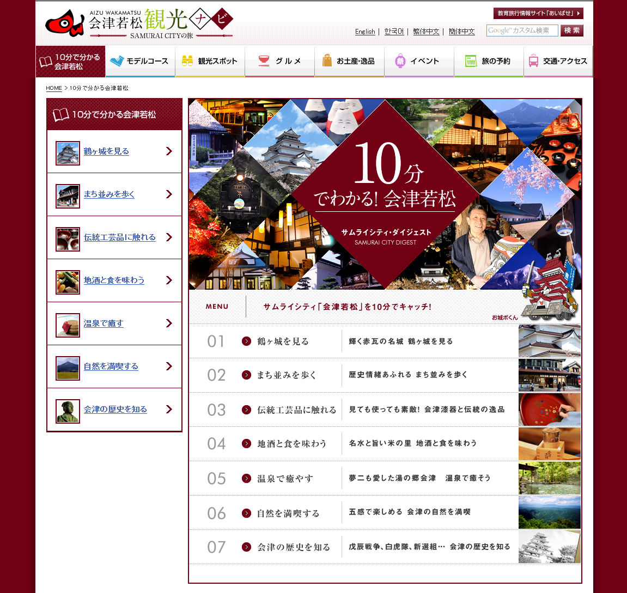The width and height of the screenshot is (627, 593).
Task: Click the chevron arrow for sidebar 会津の歴史を知る
Action: (x=169, y=409)
